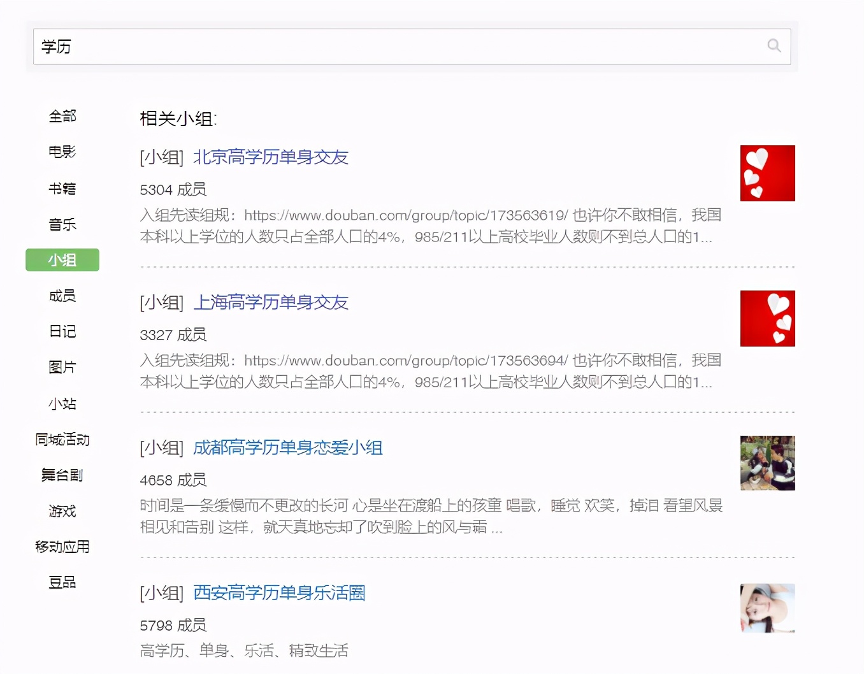The image size is (864, 674).
Task: Select the 书籍 category
Action: [62, 188]
